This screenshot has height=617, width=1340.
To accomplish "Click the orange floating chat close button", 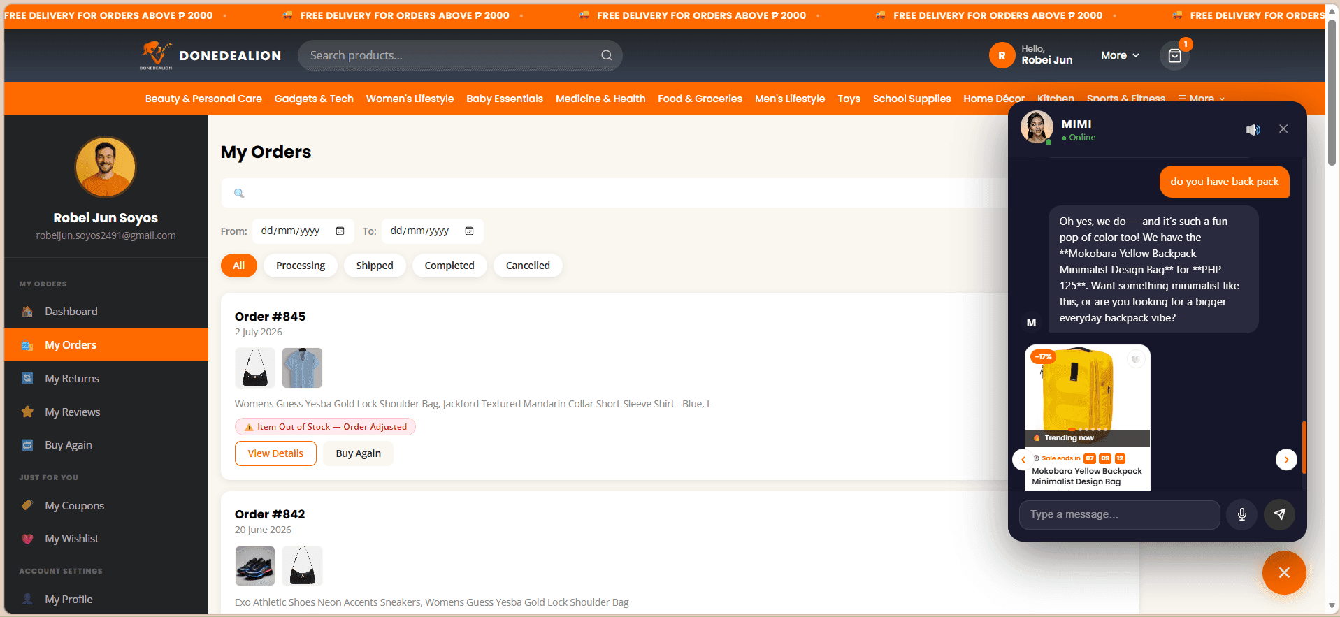I will [x=1284, y=573].
